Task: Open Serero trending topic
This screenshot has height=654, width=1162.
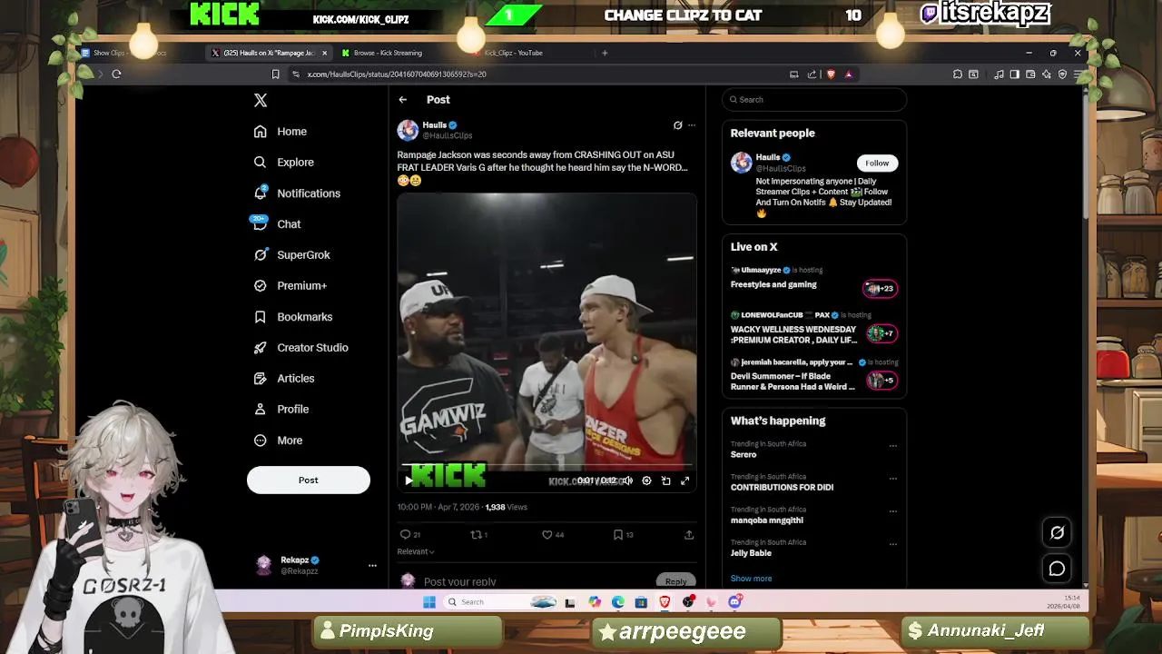Action: [x=743, y=455]
